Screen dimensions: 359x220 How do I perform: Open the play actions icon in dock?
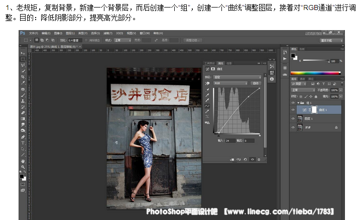pyautogui.click(x=285, y=59)
